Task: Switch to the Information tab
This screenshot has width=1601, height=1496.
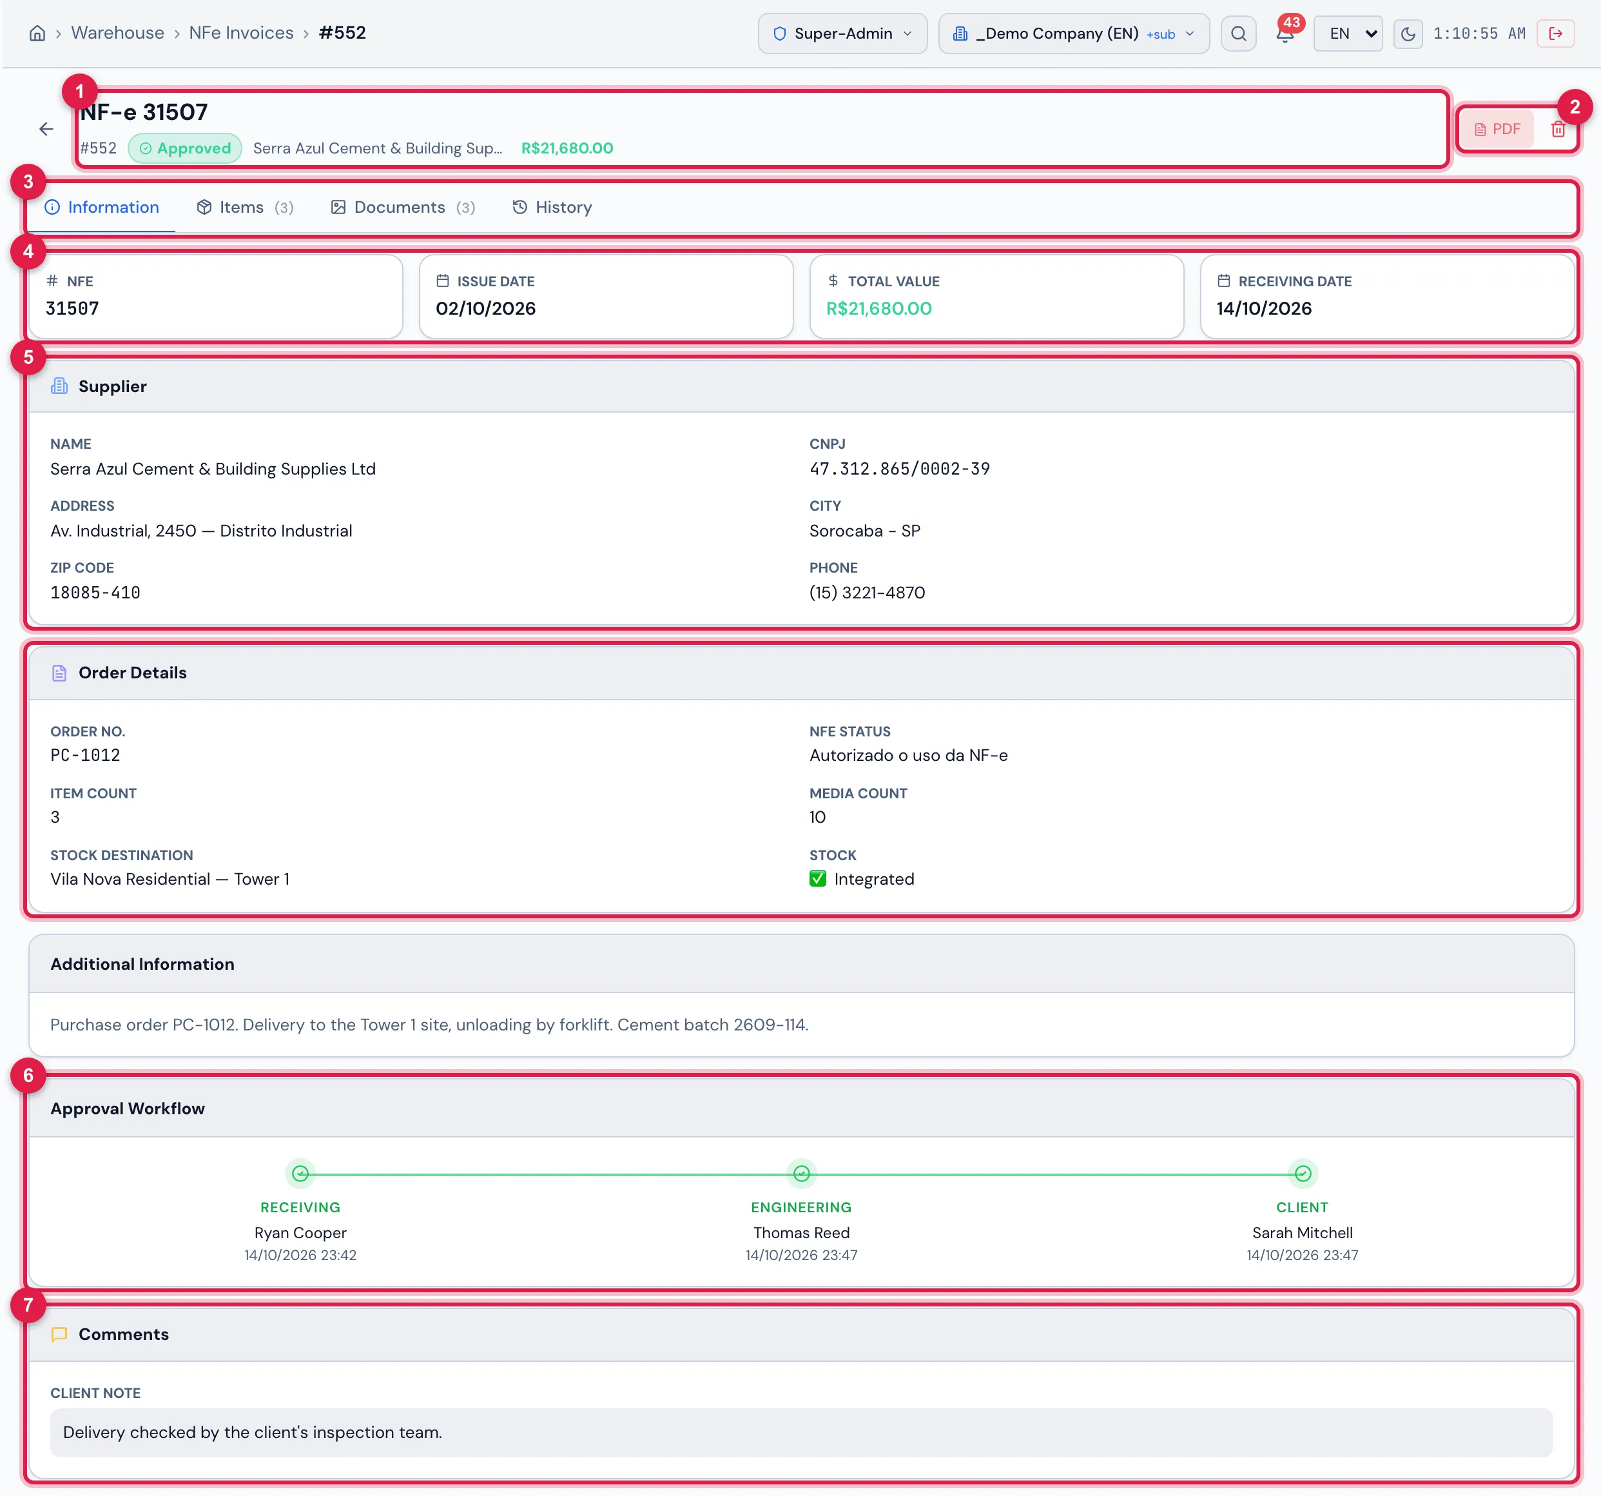Action: coord(101,207)
